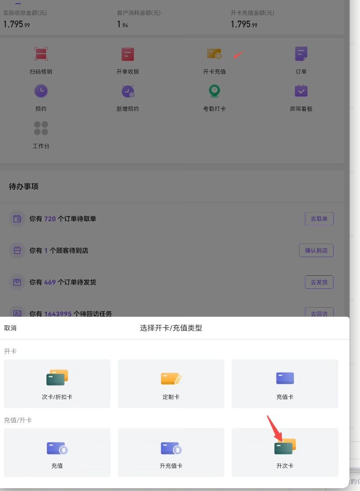The width and height of the screenshot is (360, 491).
Task: Click the 待办事项 heading
Action: pos(24,186)
